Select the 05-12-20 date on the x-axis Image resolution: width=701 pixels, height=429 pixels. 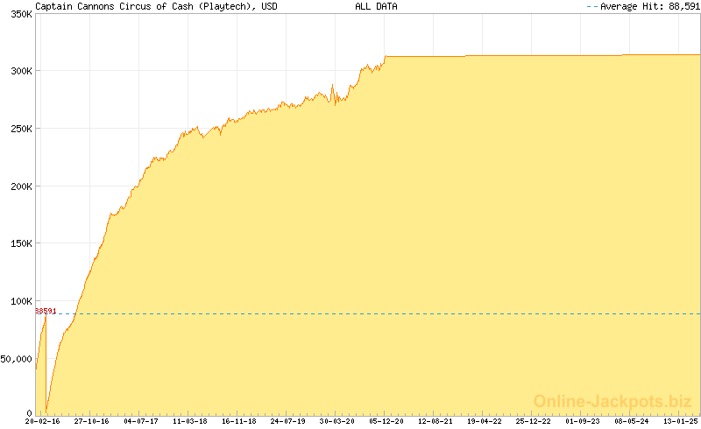[x=386, y=421]
